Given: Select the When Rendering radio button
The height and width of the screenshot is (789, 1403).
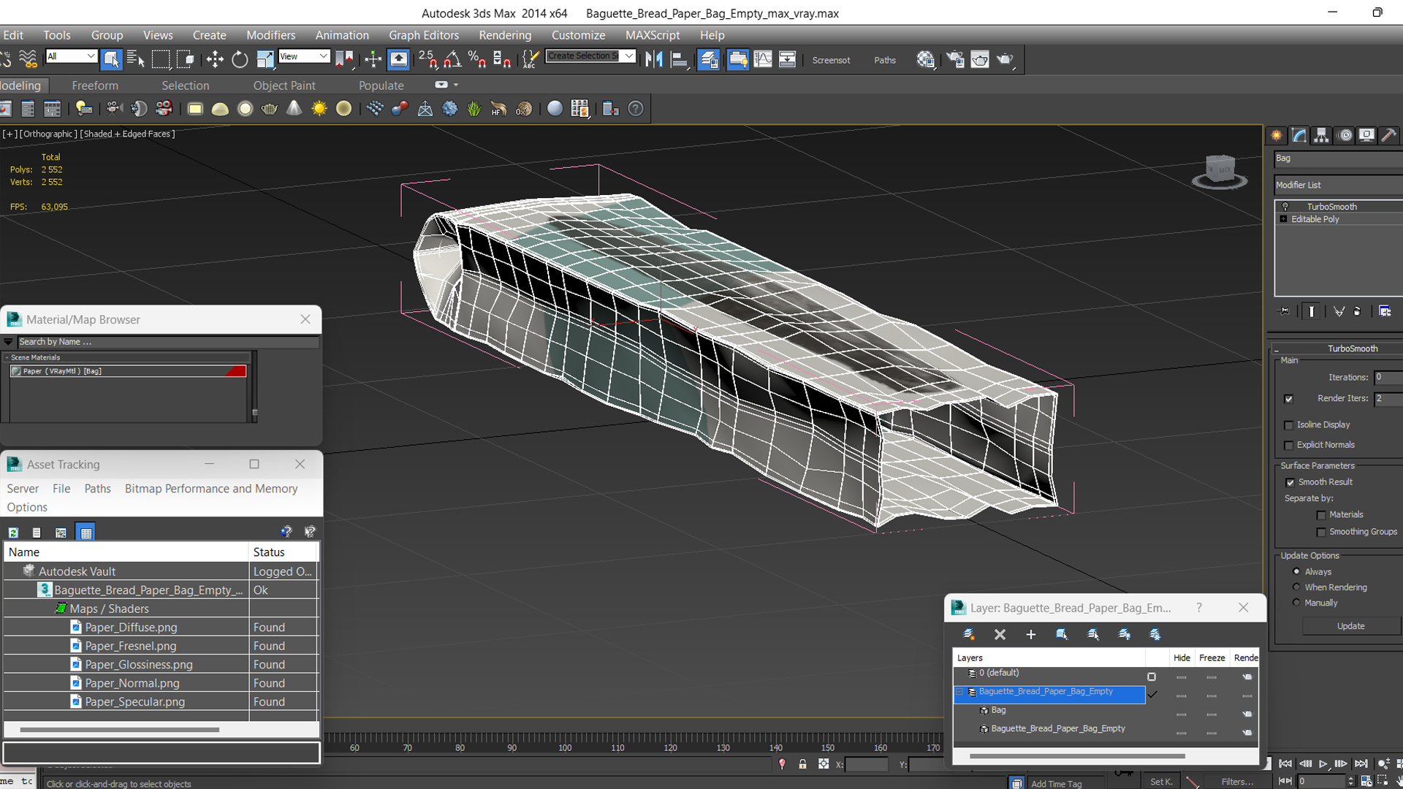Looking at the screenshot, I should pos(1296,587).
